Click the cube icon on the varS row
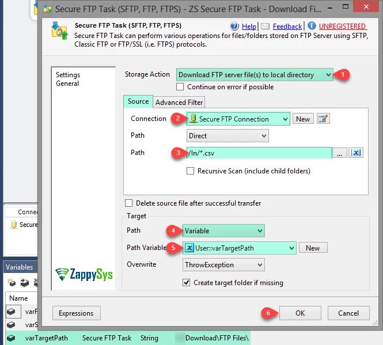This screenshot has width=383, height=345. tap(11, 325)
